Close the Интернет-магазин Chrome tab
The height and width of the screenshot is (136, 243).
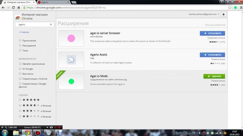[34, 2]
